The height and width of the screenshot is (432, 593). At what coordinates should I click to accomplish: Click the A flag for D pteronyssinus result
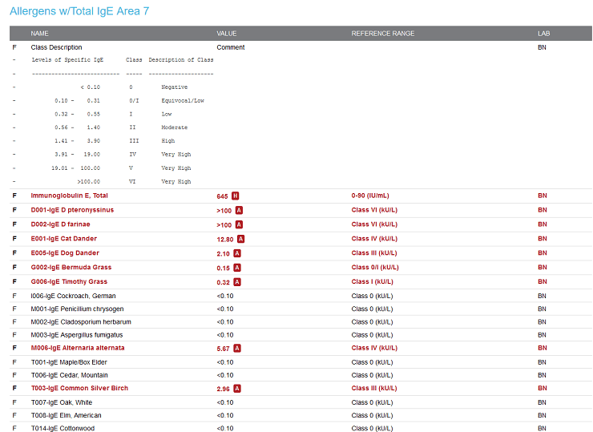[x=240, y=210]
